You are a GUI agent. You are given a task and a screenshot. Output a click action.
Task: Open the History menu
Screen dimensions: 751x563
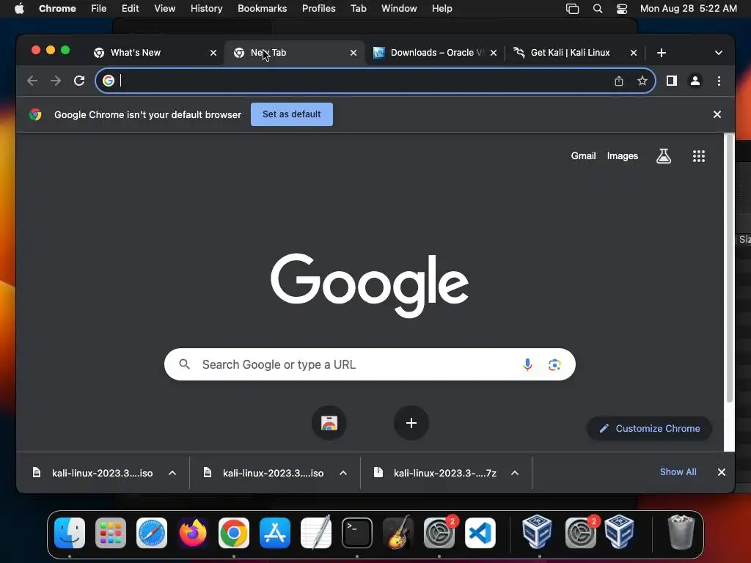click(206, 9)
